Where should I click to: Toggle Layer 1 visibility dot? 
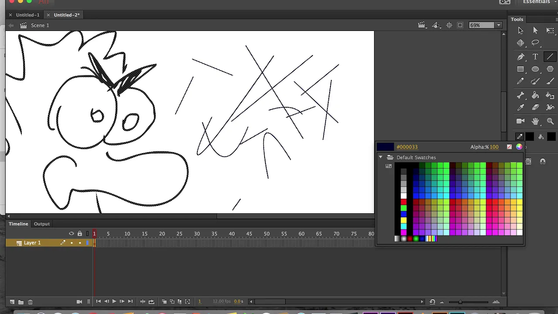coord(71,243)
